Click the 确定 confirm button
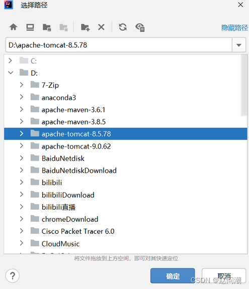This screenshot has width=249, height=289. (x=173, y=276)
